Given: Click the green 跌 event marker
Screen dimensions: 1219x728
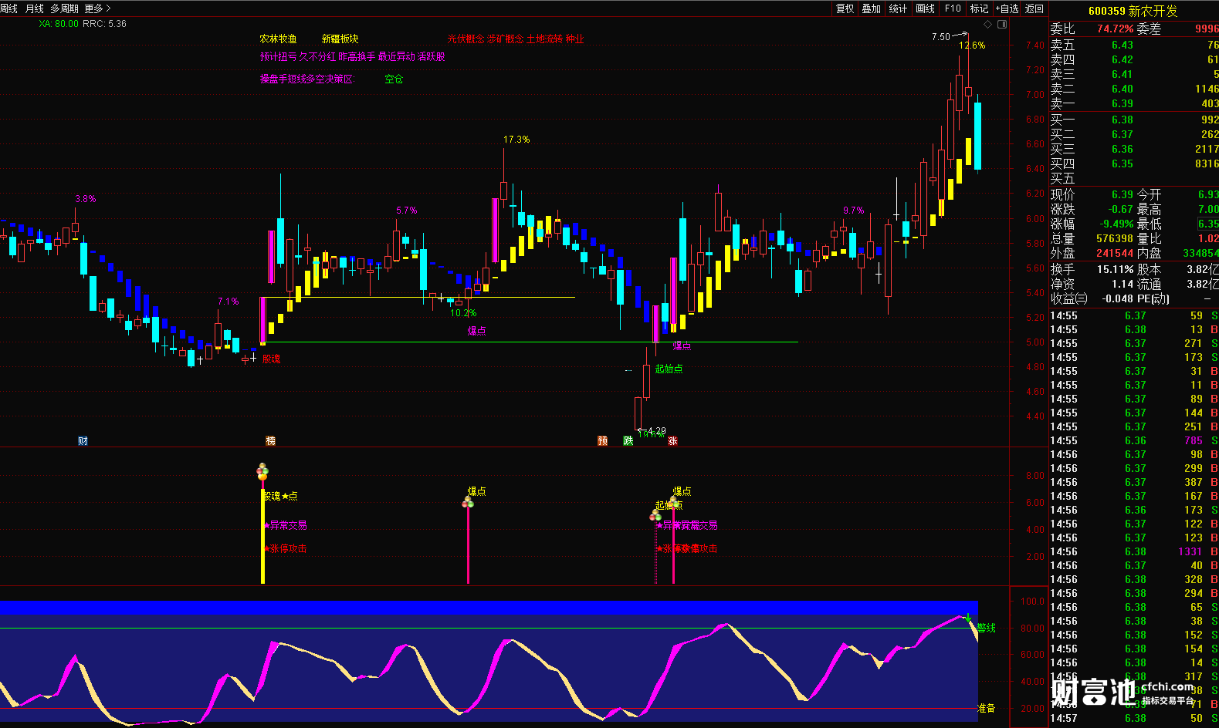Looking at the screenshot, I should (628, 441).
